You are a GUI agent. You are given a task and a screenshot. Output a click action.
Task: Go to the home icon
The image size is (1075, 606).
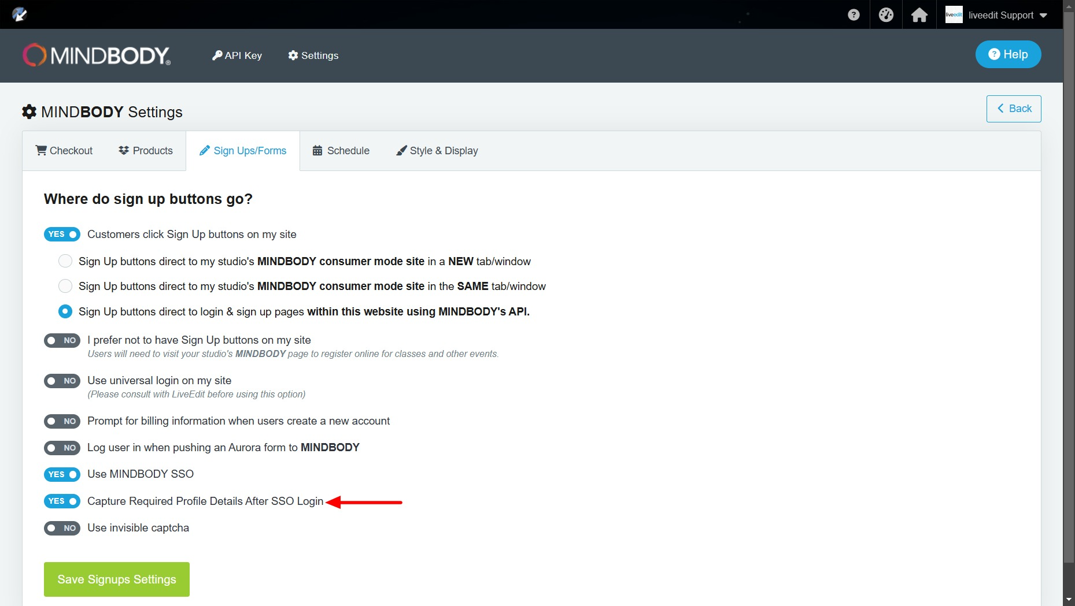point(919,15)
